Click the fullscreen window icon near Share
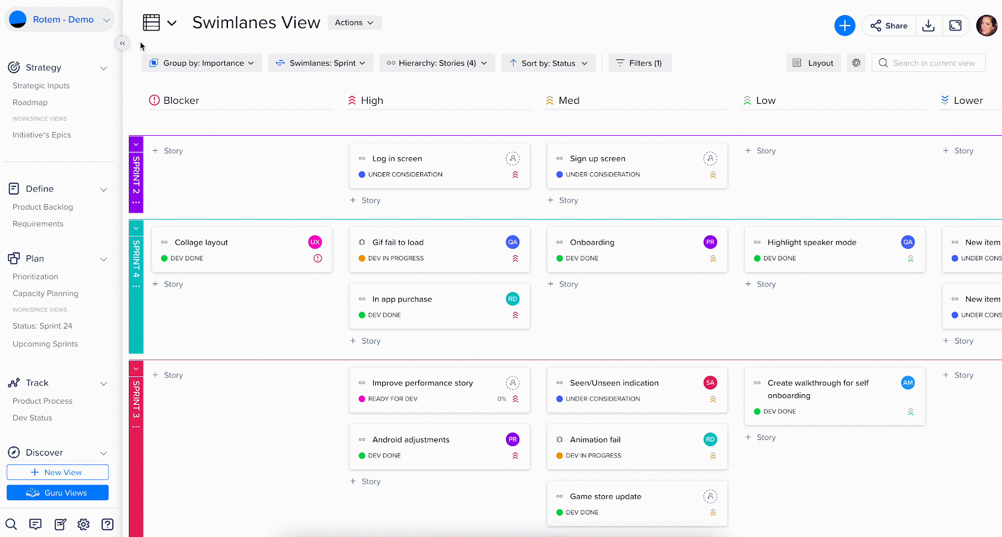The width and height of the screenshot is (1002, 537). click(955, 26)
